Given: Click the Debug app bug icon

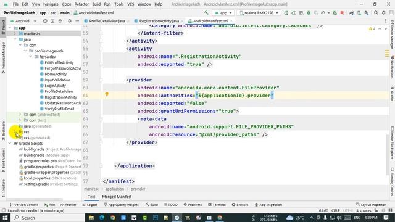Looking at the screenshot, I should (309, 13).
